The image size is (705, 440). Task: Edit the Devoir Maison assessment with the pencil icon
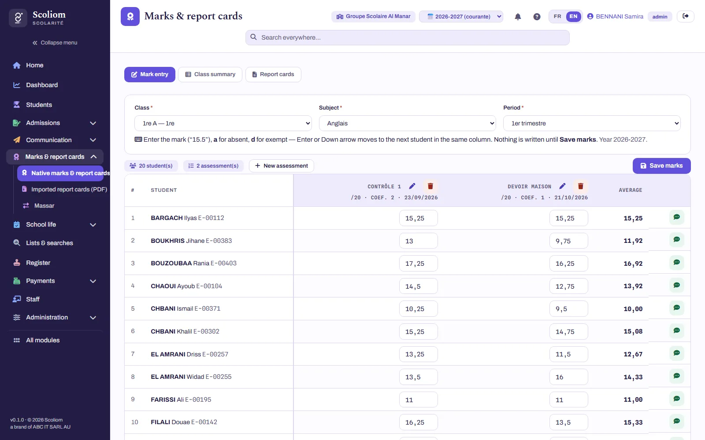point(562,186)
